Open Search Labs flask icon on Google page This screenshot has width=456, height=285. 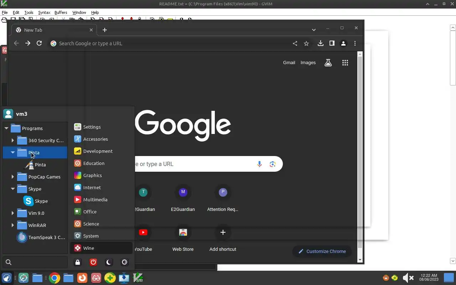point(328,63)
